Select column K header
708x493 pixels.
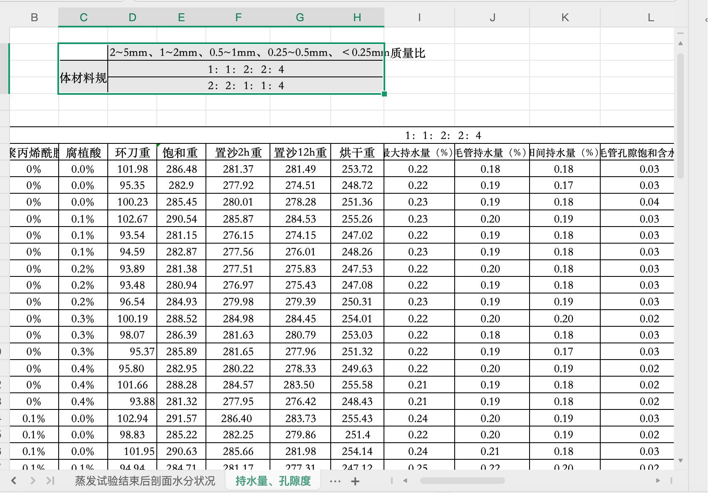[x=565, y=17]
